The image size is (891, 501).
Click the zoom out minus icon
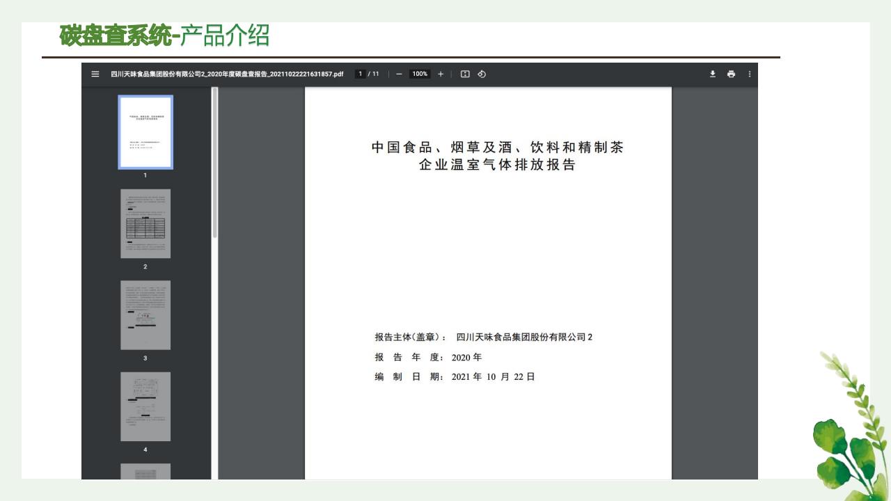coord(399,74)
